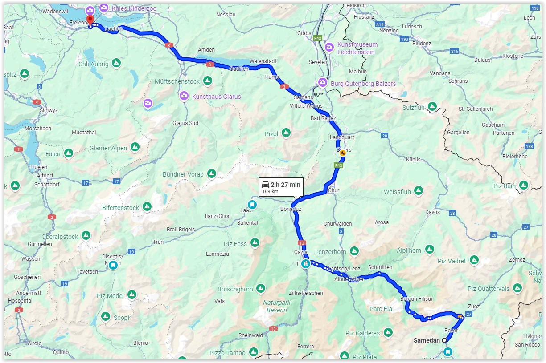Click the Chur city label
Screen dimensions: 546x363
point(333,190)
